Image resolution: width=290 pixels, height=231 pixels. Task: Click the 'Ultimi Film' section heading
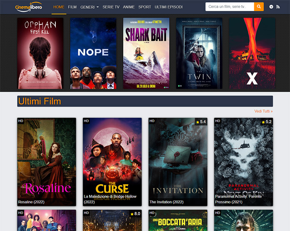(x=40, y=102)
